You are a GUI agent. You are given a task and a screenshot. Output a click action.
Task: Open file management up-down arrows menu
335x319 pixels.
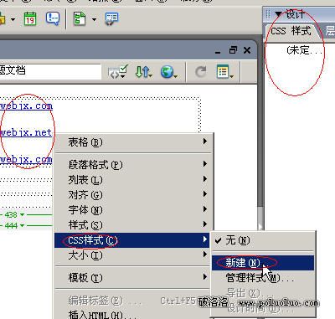[143, 72]
